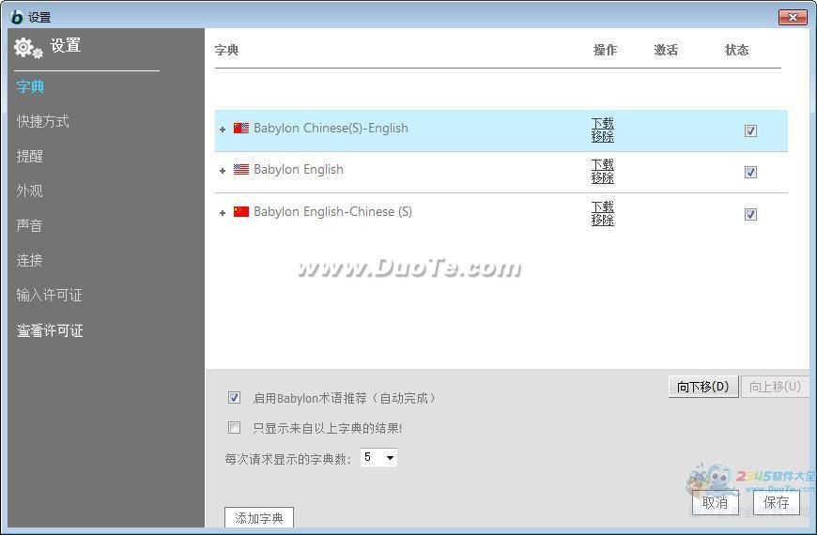This screenshot has height=535, width=817.
Task: Click 下载 link for Babylon English
Action: coord(602,164)
